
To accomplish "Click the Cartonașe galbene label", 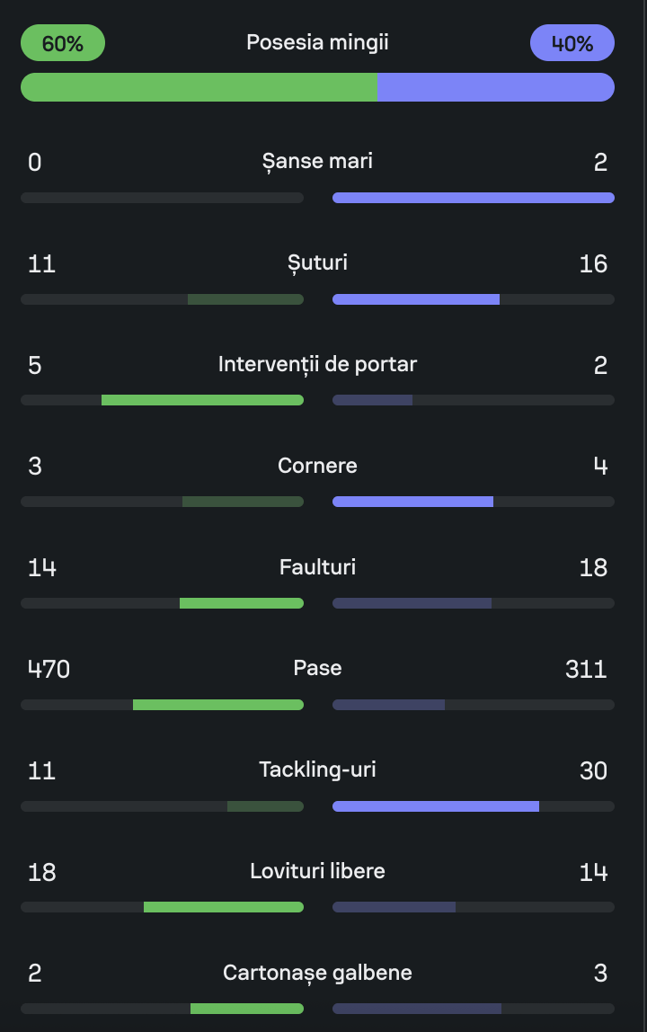I will (317, 973).
